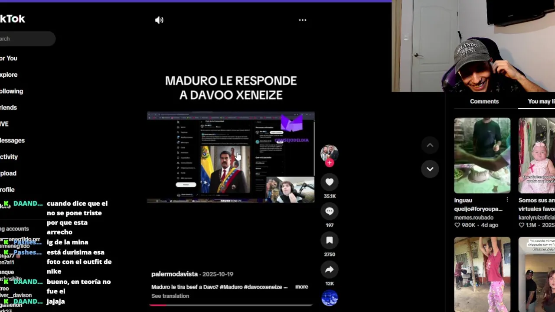Image resolution: width=555 pixels, height=312 pixels.
Task: Share the video with the arrow icon
Action: point(330,270)
